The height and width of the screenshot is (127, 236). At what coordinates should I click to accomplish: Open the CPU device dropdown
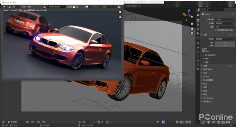(225, 27)
